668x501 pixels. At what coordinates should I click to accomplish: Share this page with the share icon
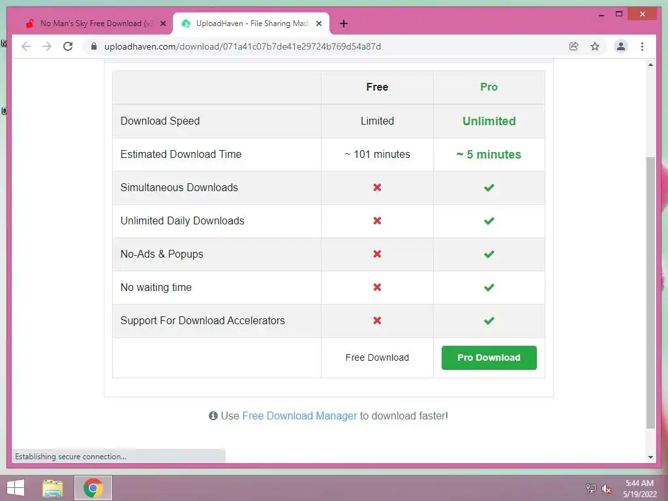point(574,46)
